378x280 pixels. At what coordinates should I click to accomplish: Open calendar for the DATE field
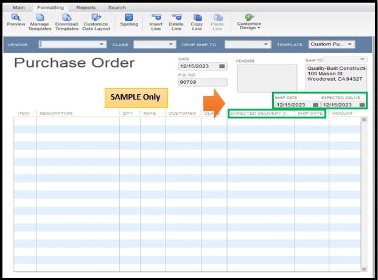point(222,66)
